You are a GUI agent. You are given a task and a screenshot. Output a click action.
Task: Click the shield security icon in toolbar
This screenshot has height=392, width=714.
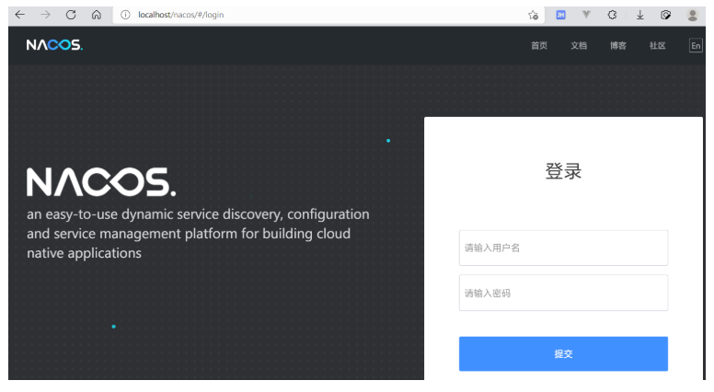pyautogui.click(x=666, y=15)
